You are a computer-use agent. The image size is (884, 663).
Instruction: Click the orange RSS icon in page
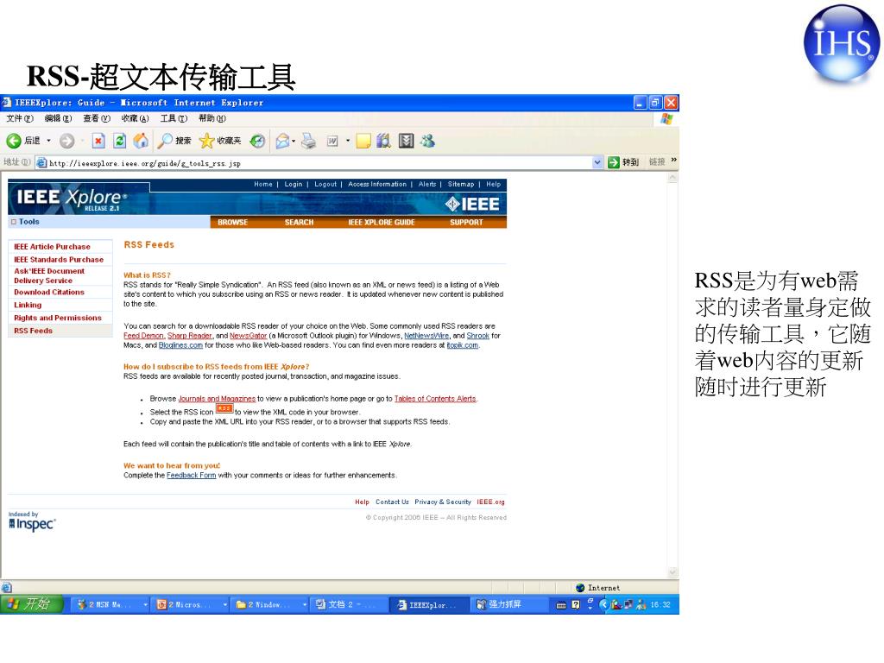point(224,408)
